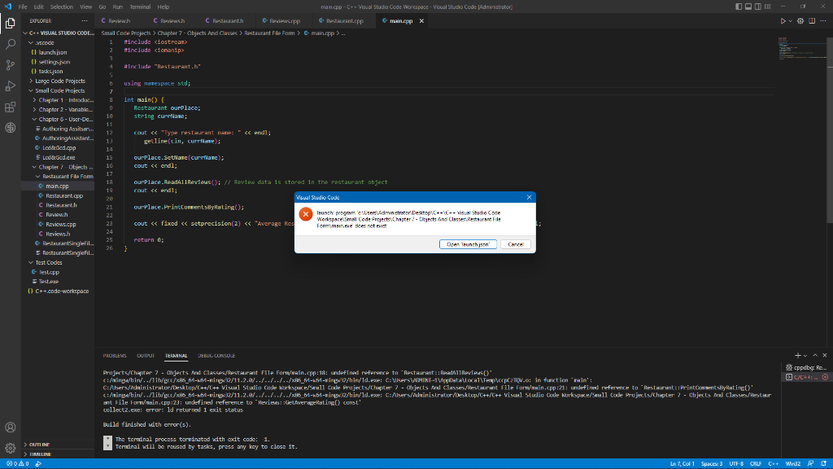Open the Run and Debug view
833x469 pixels.
pos(10,85)
